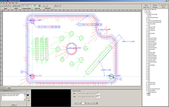Click the black rectangle select tool icon
This screenshot has width=169, height=107.
27,6
